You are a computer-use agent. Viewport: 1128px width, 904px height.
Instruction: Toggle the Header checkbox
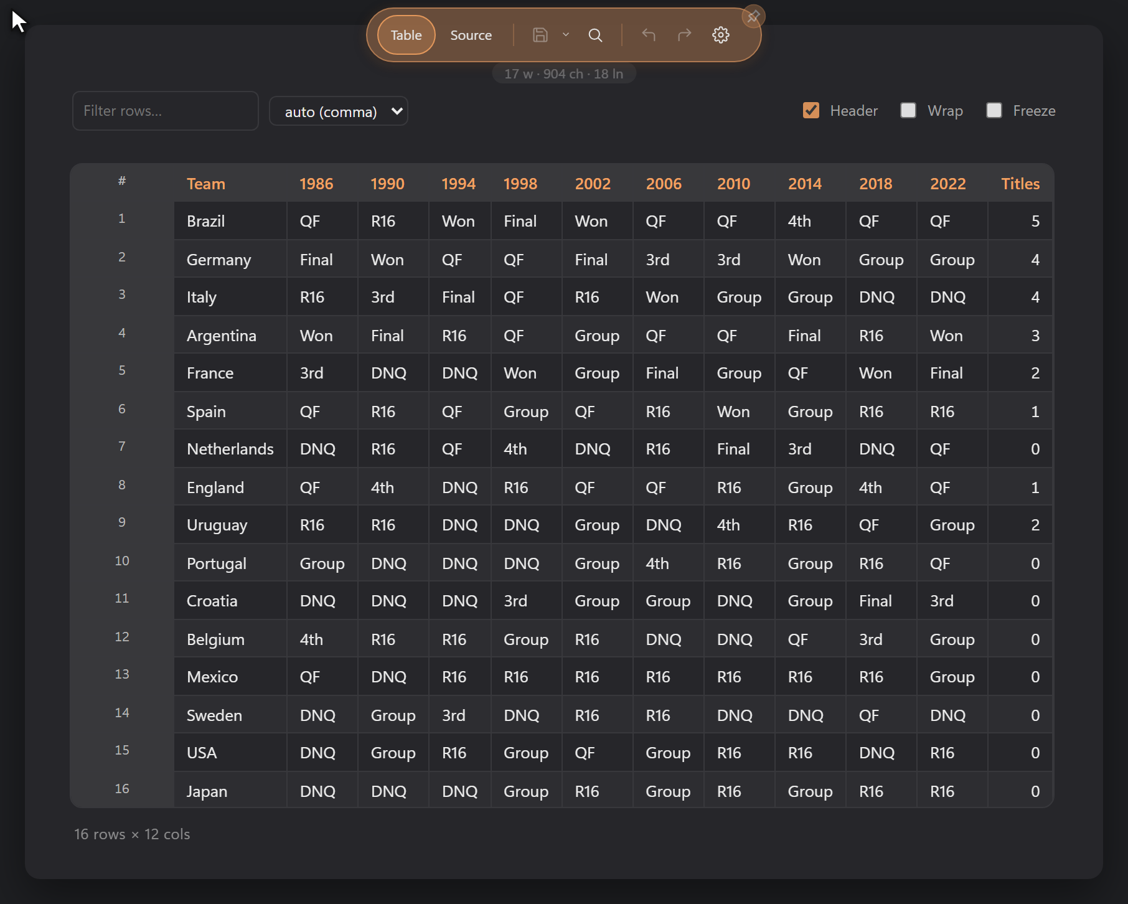tap(811, 110)
